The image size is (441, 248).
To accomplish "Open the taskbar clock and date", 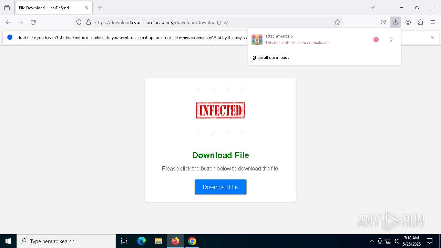I will point(412,241).
